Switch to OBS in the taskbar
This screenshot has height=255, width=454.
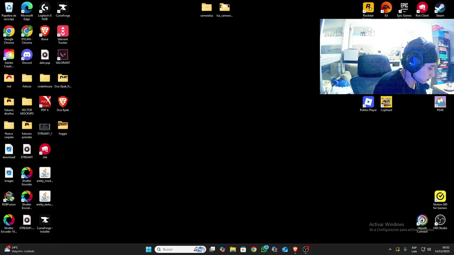pyautogui.click(x=306, y=249)
